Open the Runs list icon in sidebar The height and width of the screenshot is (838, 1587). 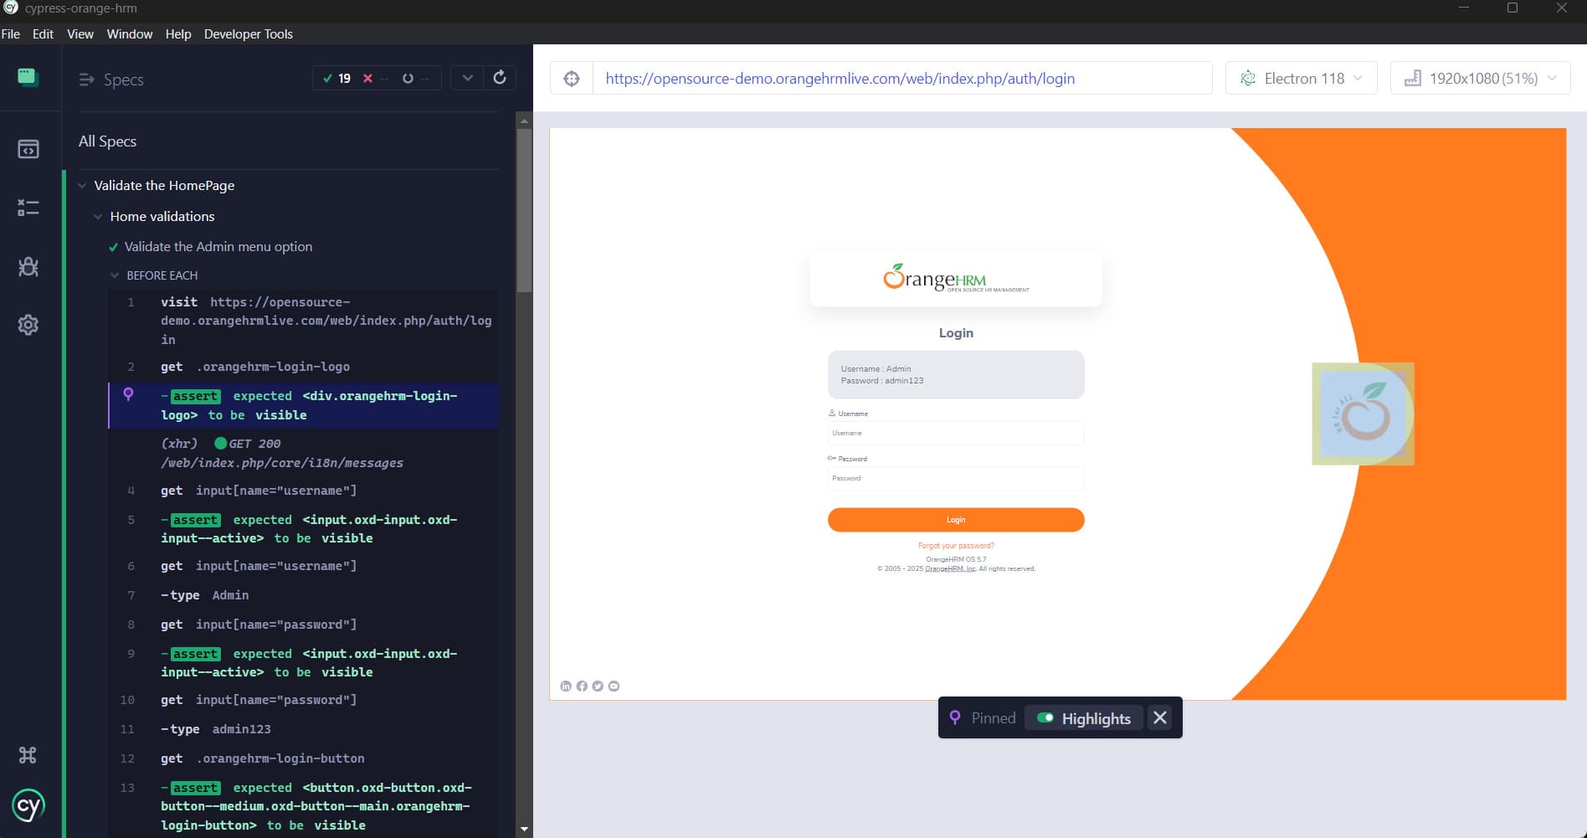point(28,208)
